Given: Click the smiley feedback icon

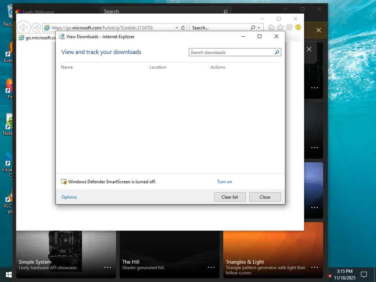Looking at the screenshot, I should (x=298, y=27).
